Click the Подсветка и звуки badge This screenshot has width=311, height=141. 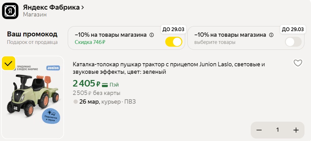point(51,116)
